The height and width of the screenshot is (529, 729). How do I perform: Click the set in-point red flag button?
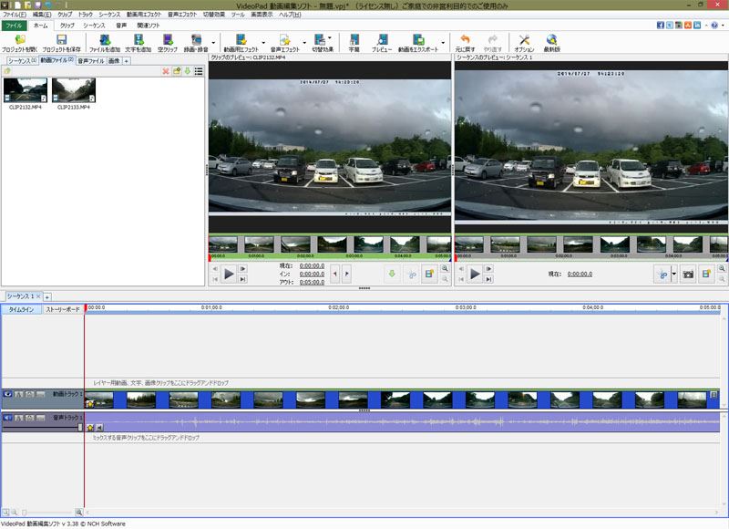click(x=334, y=274)
